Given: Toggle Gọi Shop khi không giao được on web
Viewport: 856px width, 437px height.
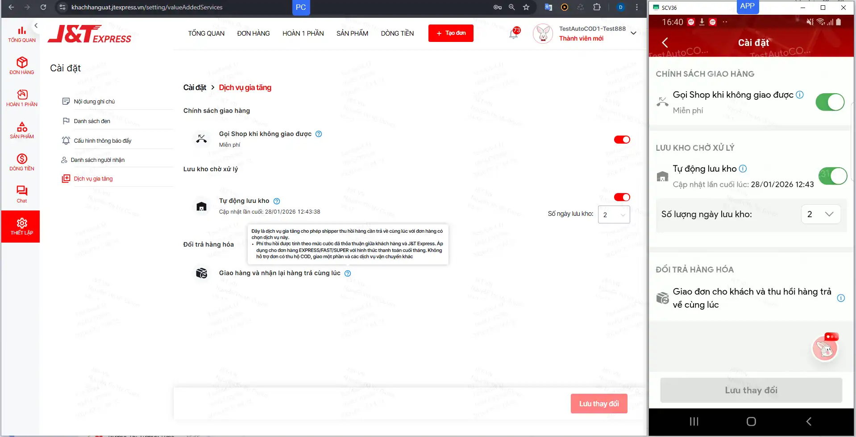Looking at the screenshot, I should click(x=622, y=140).
